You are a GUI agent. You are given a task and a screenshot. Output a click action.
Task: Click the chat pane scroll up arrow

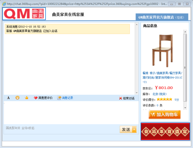pyautogui.click(x=137, y=25)
